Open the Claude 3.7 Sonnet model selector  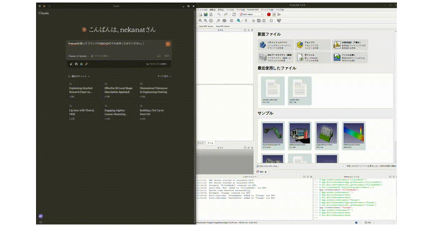[x=78, y=56]
